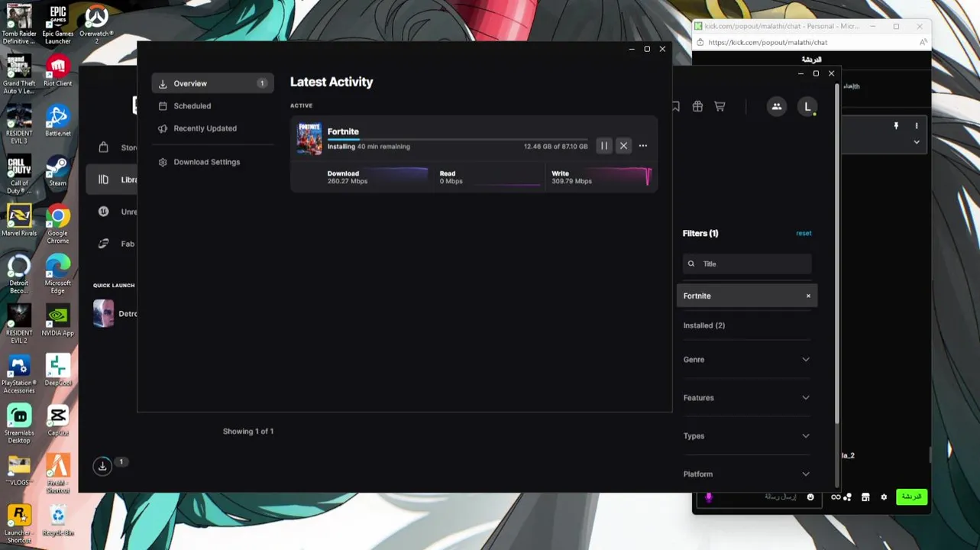Expand the Features filter section
The height and width of the screenshot is (550, 980).
[x=746, y=398]
